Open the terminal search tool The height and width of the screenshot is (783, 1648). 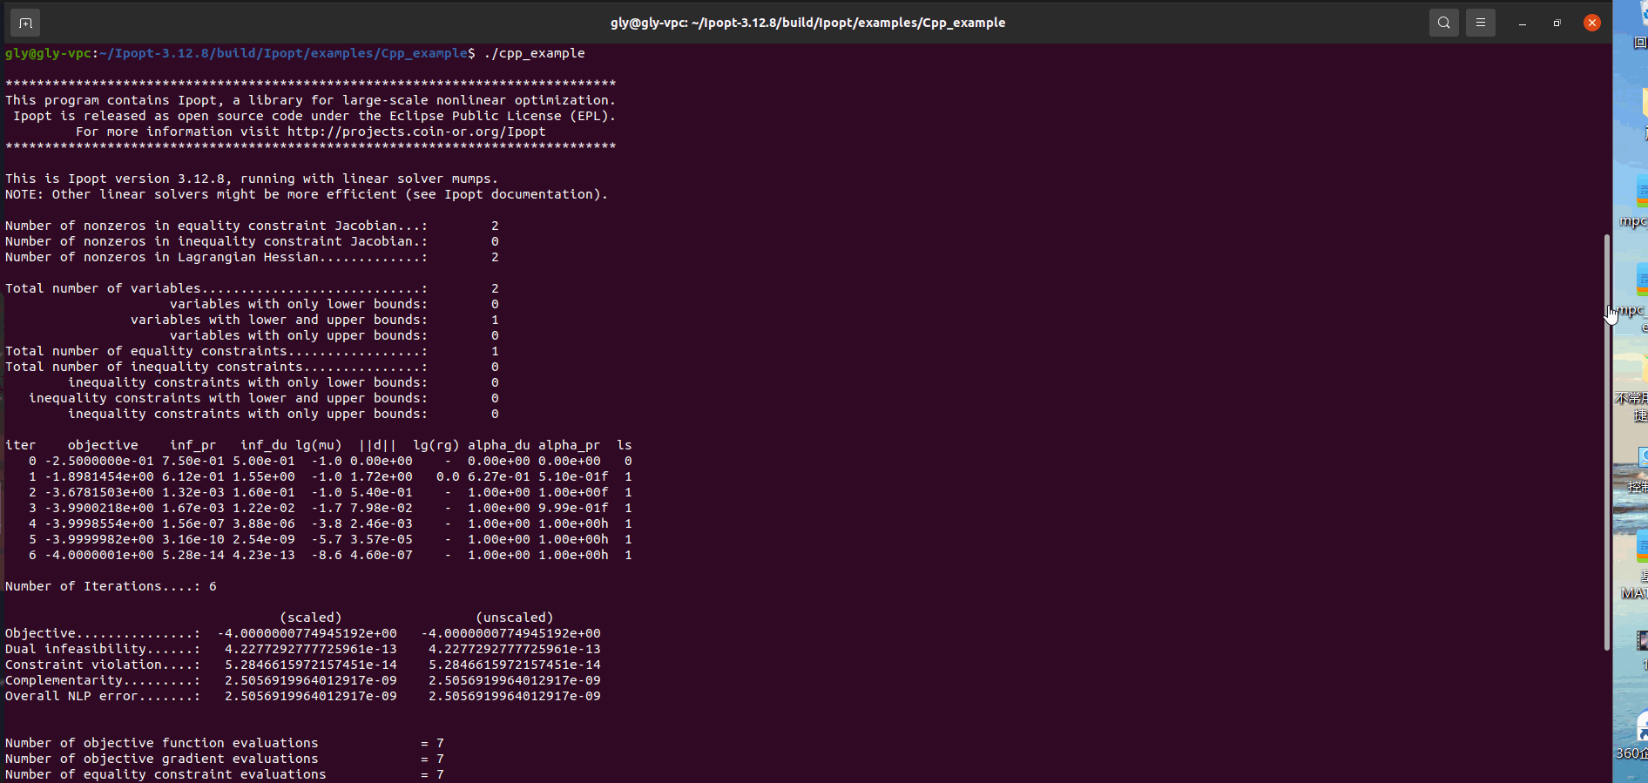point(1444,23)
